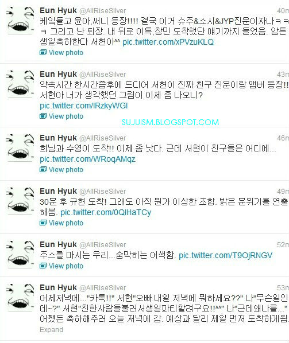The width and height of the screenshot is (289, 343).
Task: Click photo icon under pic.twitter.com/IRzkyWGI
Action: tap(43, 116)
